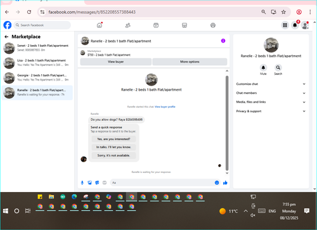This screenshot has height=230, width=317.
Task: Open conversation information purple icon
Action: click(x=223, y=41)
